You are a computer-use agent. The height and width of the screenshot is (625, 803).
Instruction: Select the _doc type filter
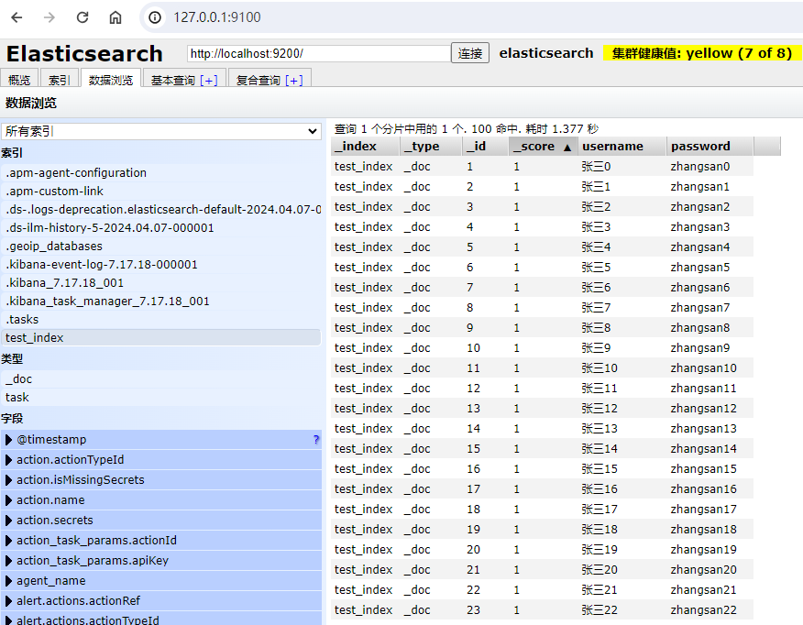pos(19,379)
